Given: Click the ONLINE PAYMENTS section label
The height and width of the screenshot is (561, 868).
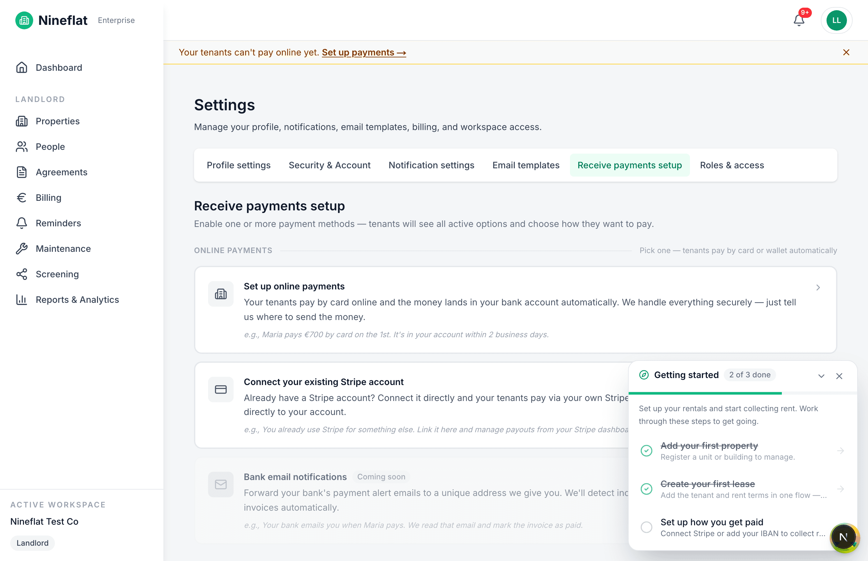Looking at the screenshot, I should tap(233, 251).
